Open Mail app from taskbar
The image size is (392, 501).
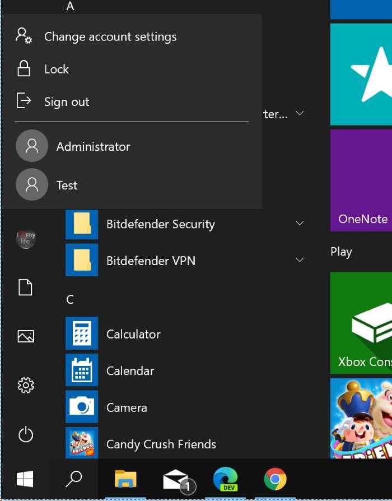tap(179, 481)
